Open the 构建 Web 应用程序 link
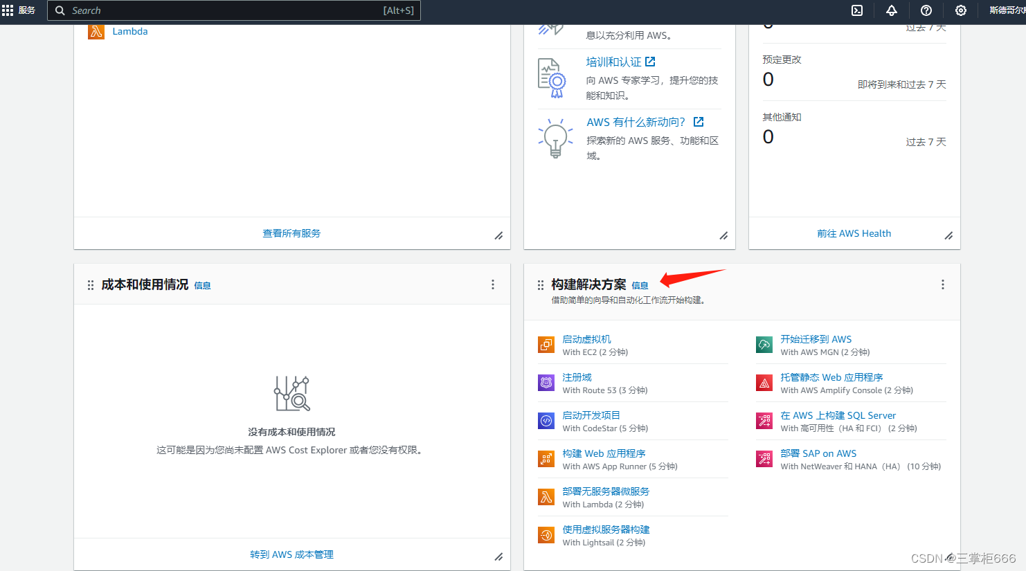This screenshot has height=571, width=1026. (x=604, y=453)
